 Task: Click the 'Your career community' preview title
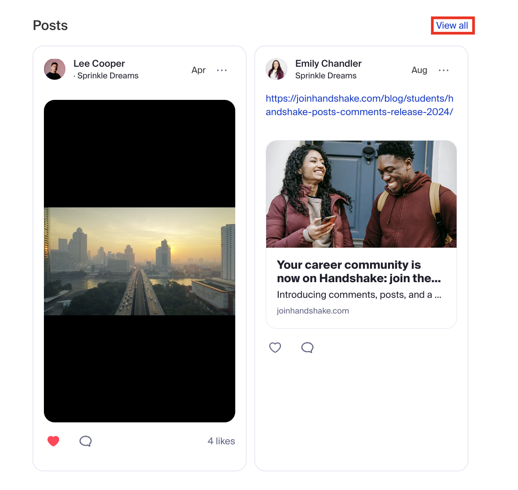(358, 271)
